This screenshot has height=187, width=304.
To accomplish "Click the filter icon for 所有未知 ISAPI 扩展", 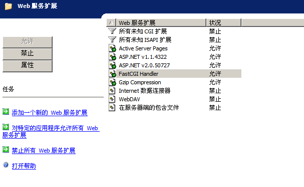I will tap(112, 39).
